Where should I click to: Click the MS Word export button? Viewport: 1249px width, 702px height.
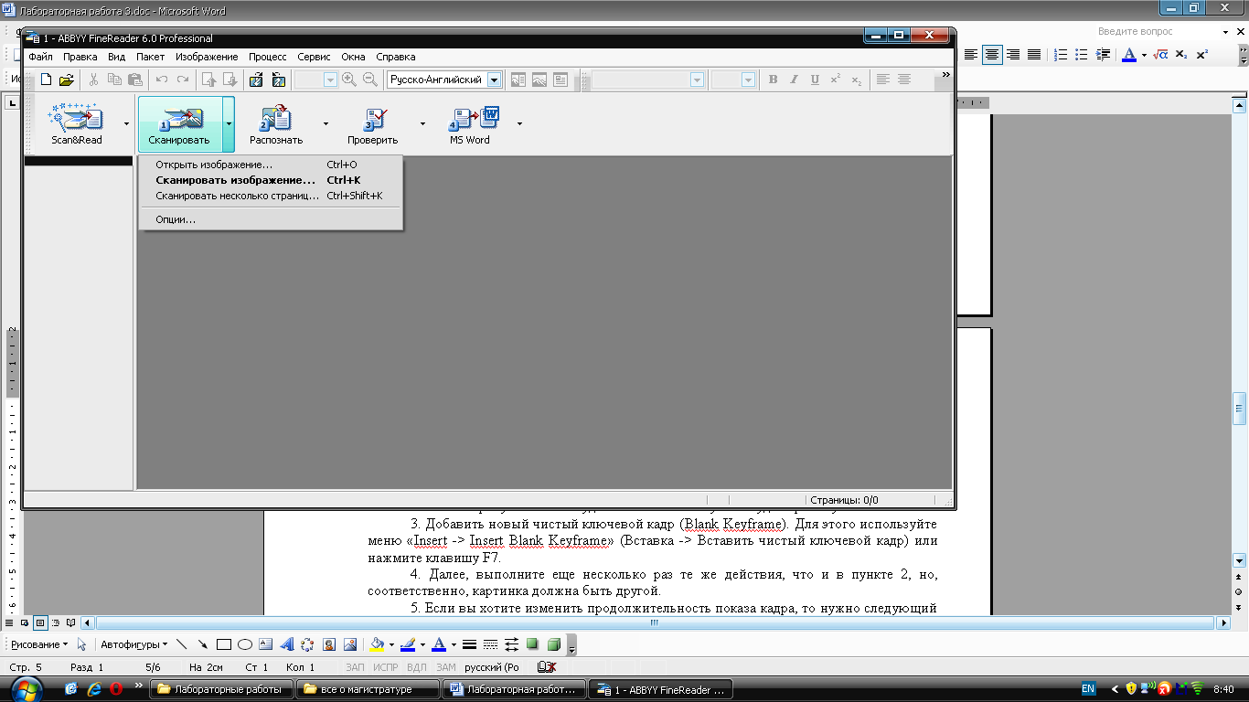tap(469, 124)
